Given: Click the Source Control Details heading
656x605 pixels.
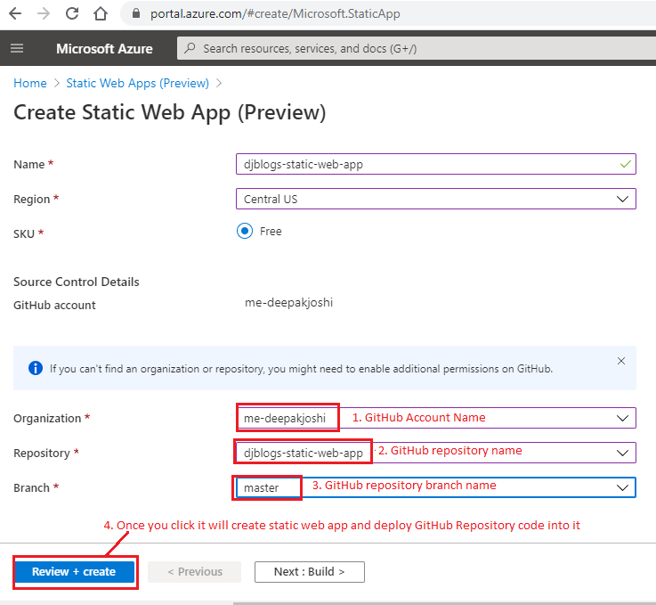Looking at the screenshot, I should point(77,282).
